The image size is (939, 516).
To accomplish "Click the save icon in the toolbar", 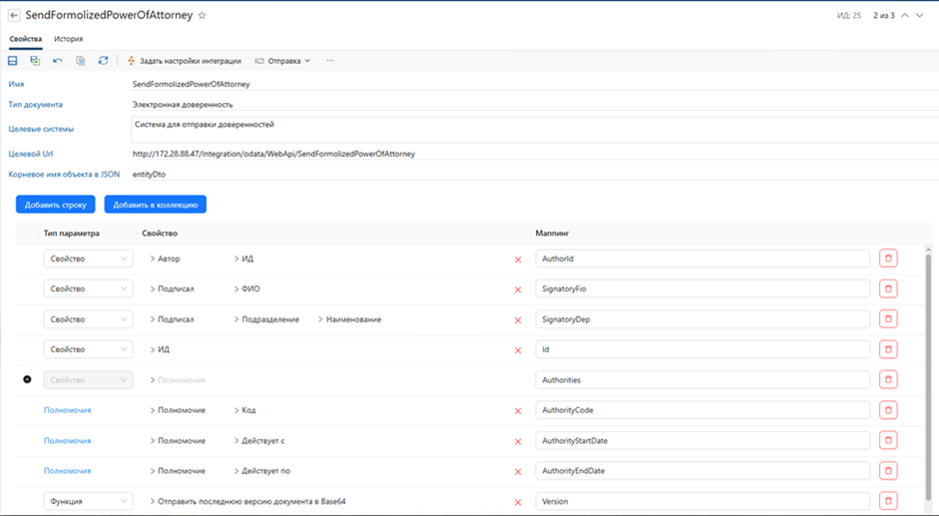I will click(13, 61).
